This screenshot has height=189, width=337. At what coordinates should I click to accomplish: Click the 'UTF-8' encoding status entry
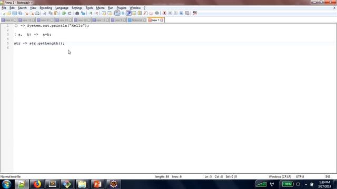point(300,177)
